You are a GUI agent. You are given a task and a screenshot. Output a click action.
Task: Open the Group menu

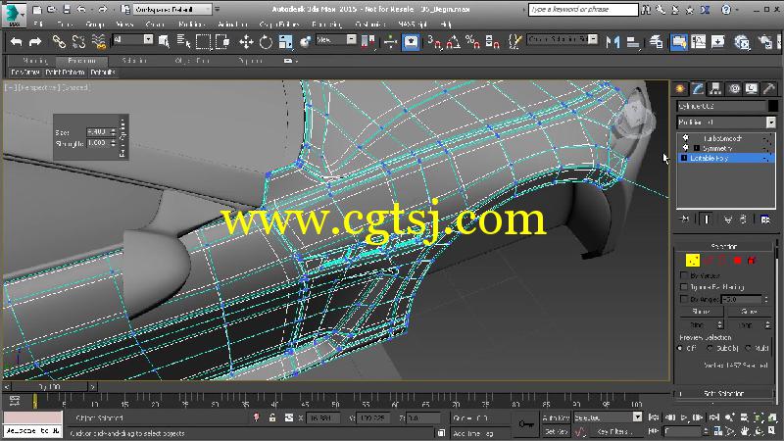tap(94, 24)
